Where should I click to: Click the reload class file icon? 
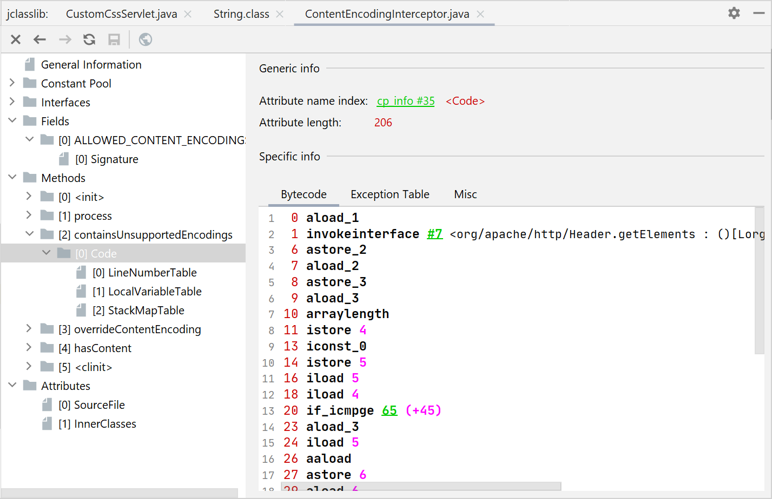click(89, 39)
